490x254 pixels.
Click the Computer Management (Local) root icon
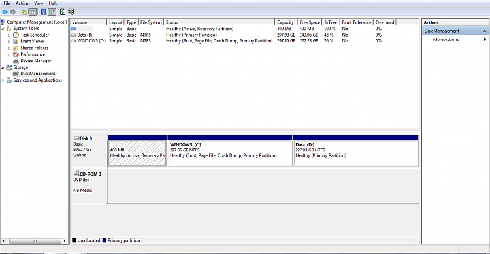click(3, 22)
